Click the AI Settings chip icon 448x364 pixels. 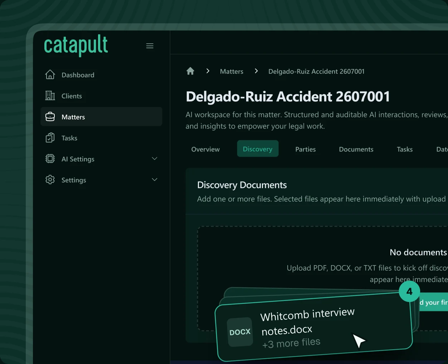point(50,159)
